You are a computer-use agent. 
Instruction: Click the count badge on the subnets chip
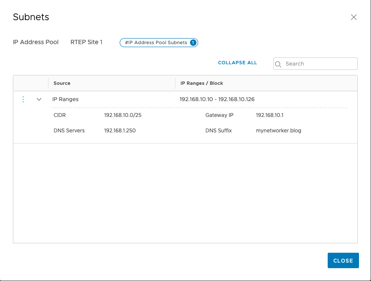193,42
